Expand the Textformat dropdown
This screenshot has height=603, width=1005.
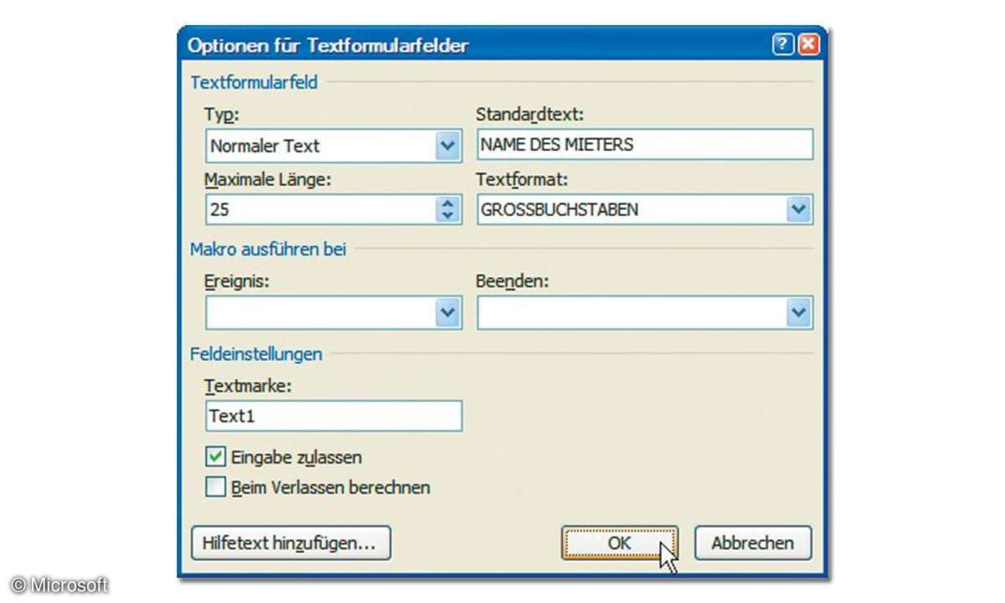pos(800,209)
